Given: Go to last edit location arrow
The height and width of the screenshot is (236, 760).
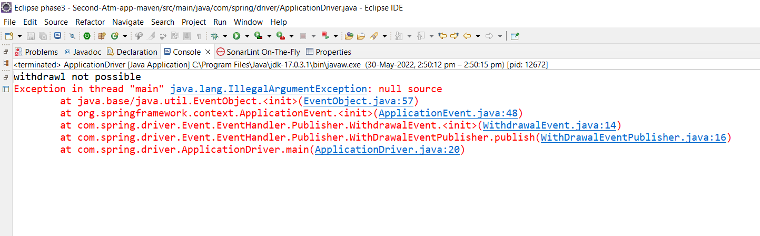Looking at the screenshot, I should [x=442, y=36].
